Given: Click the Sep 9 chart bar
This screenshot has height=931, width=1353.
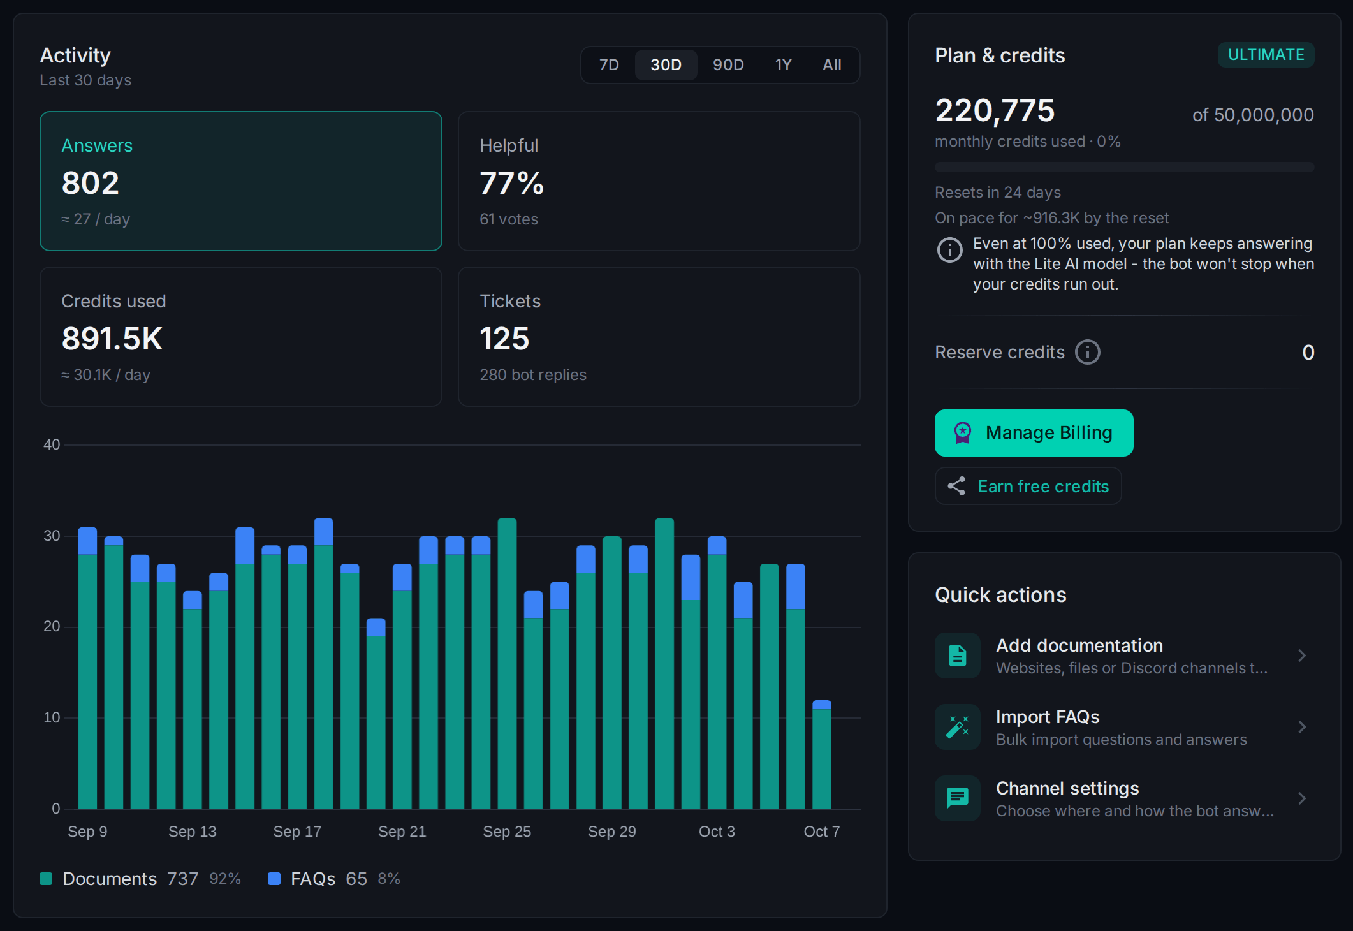Looking at the screenshot, I should tap(87, 668).
